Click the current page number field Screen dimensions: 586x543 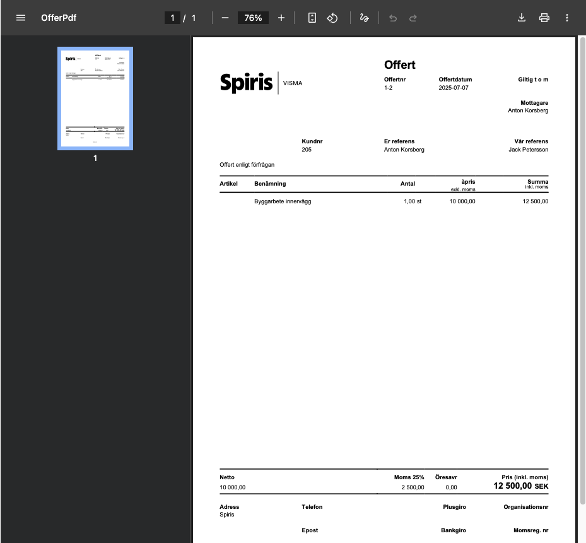(x=172, y=18)
